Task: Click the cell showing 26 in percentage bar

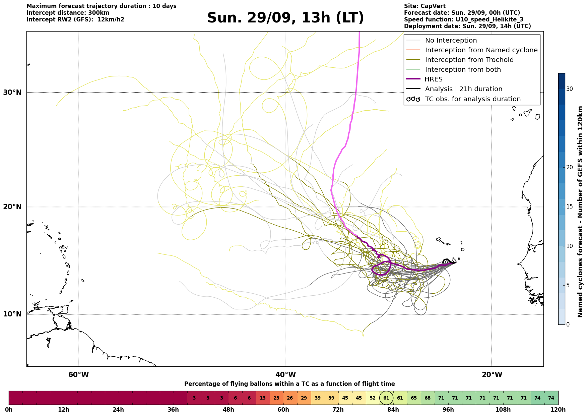Action: [290, 398]
